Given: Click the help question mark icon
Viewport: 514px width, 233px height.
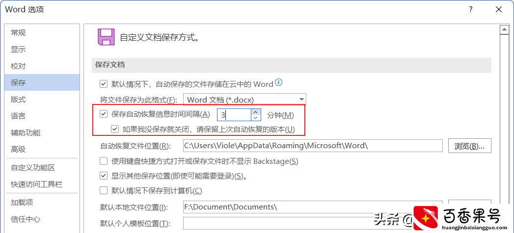Looking at the screenshot, I should 471,10.
